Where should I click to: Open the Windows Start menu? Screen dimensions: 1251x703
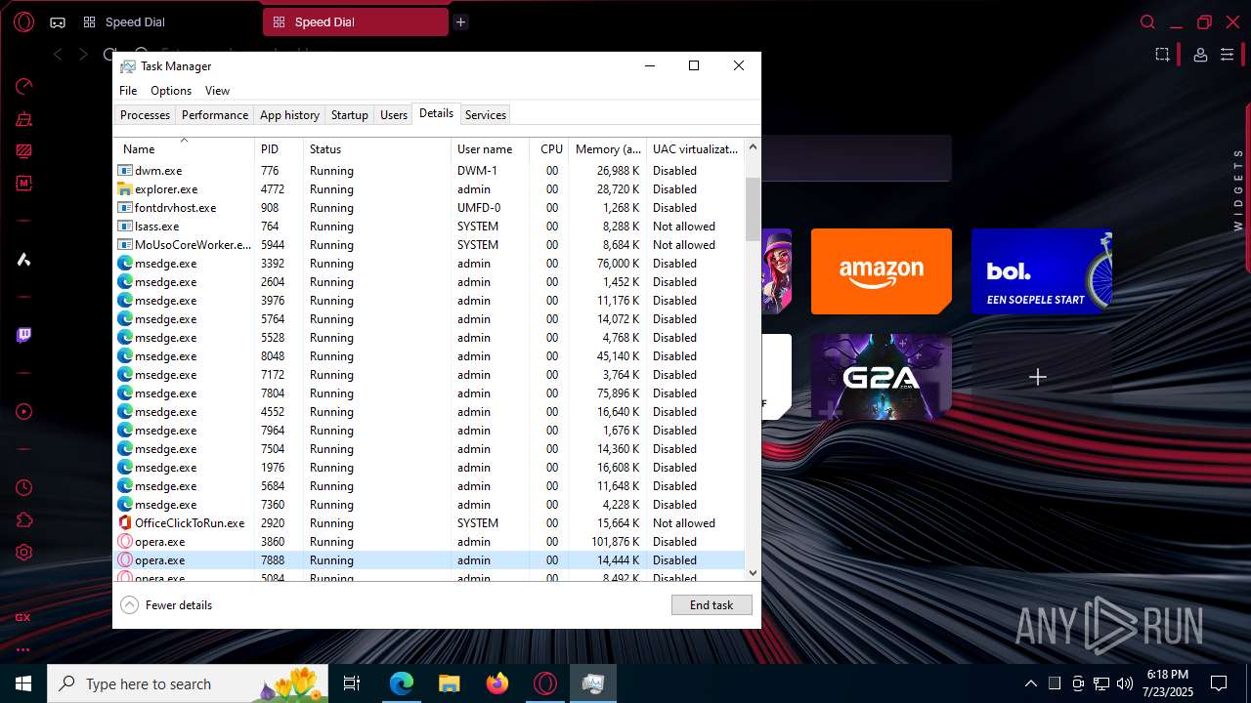[x=23, y=683]
